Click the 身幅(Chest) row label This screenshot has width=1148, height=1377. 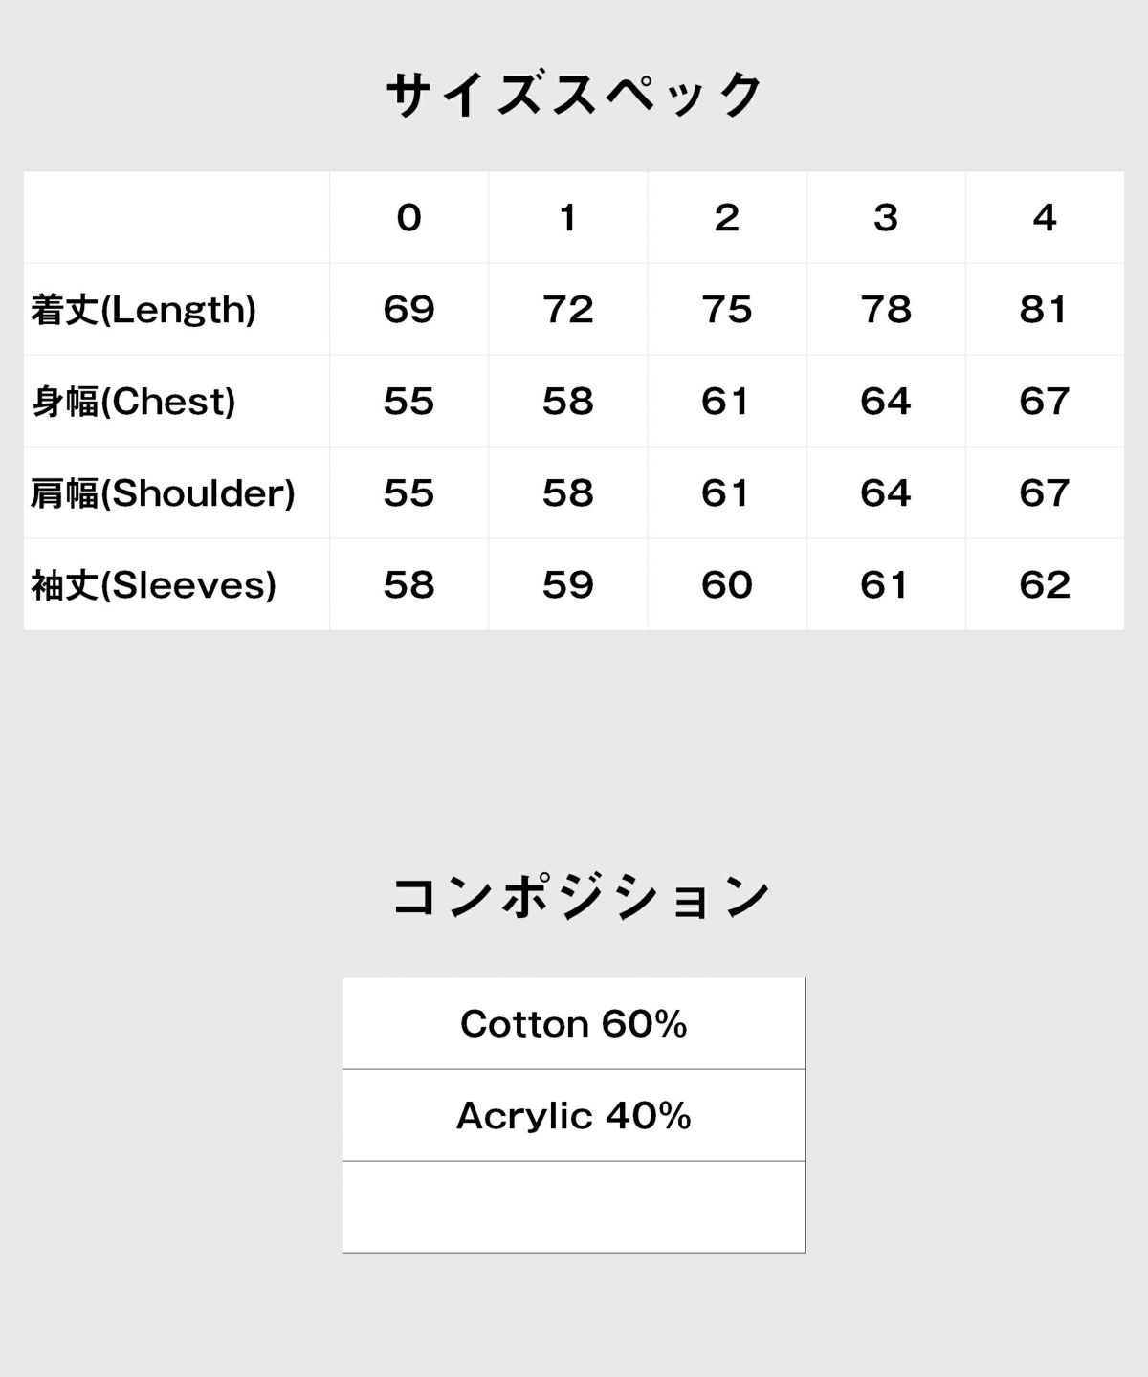pos(133,402)
